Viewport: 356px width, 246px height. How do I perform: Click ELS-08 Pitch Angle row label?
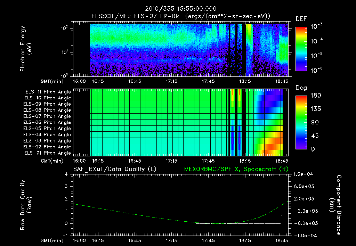coord(47,110)
